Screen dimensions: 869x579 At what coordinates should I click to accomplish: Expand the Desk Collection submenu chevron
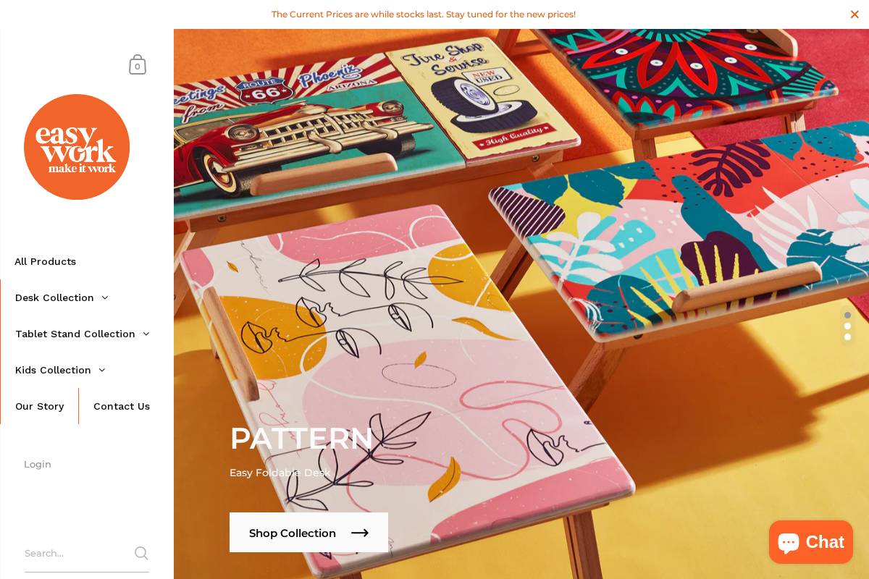[105, 297]
